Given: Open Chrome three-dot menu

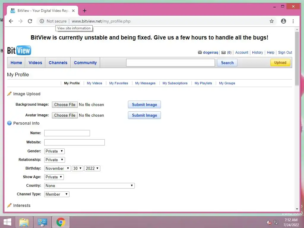Looking at the screenshot, I should pyautogui.click(x=293, y=21).
